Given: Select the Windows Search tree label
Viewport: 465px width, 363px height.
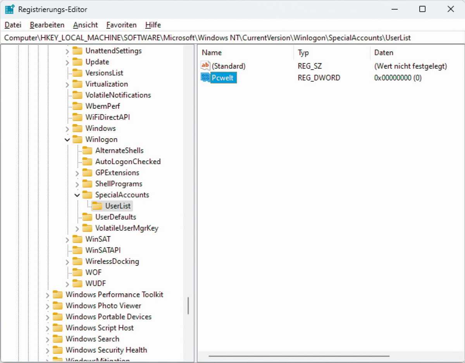Looking at the screenshot, I should pos(93,339).
